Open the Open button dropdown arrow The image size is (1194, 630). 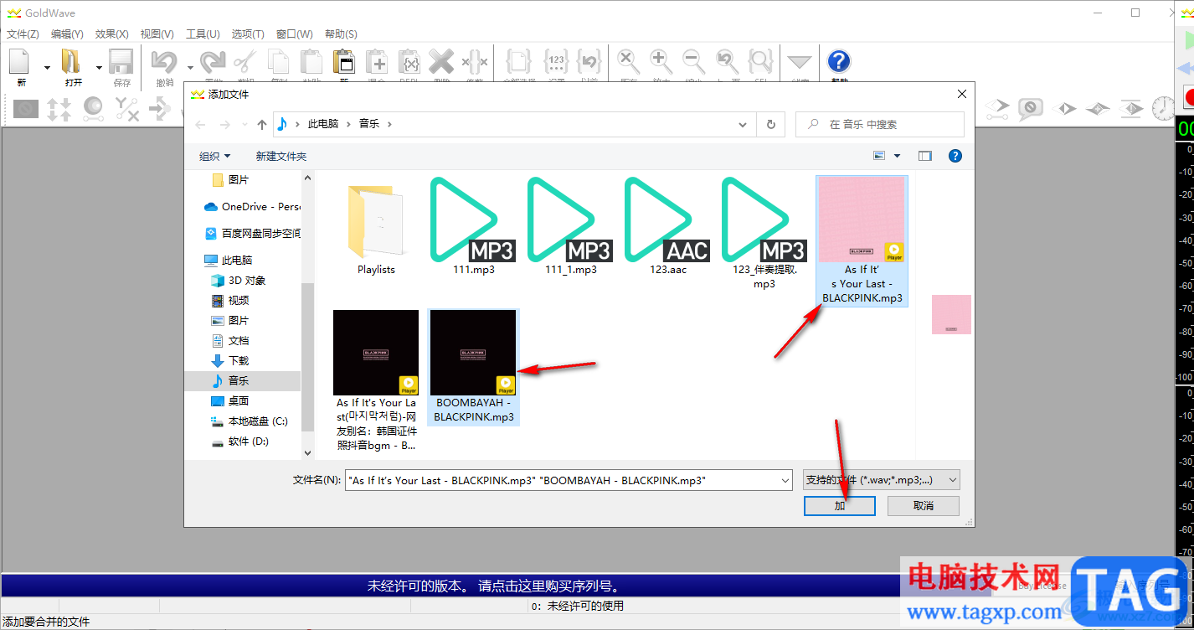99,67
